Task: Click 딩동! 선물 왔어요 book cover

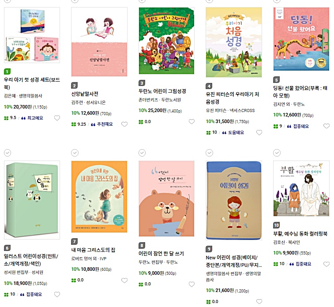Action: (x=301, y=39)
